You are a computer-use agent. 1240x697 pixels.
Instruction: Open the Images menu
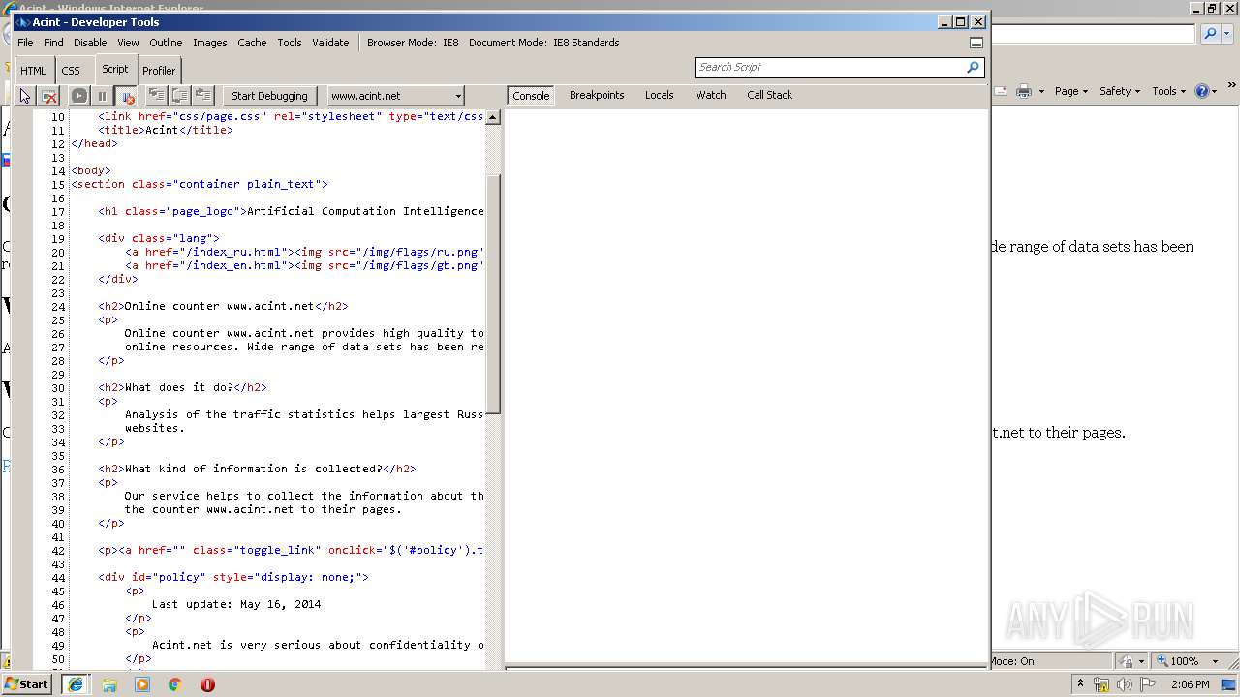point(209,43)
